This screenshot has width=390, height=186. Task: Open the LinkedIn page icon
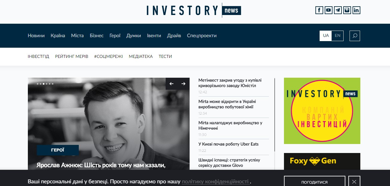(x=356, y=10)
